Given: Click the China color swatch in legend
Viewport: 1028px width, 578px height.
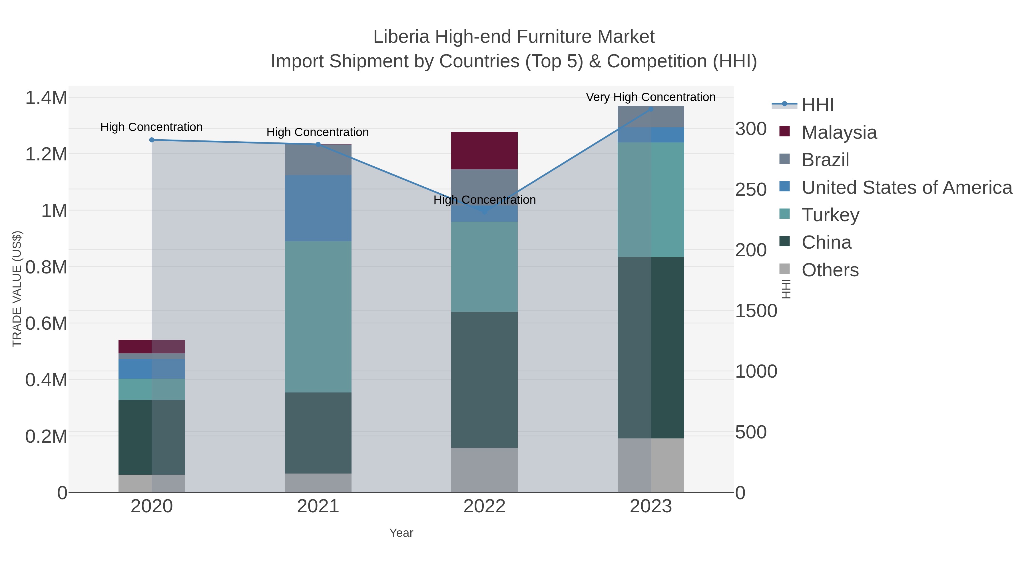Looking at the screenshot, I should point(785,241).
